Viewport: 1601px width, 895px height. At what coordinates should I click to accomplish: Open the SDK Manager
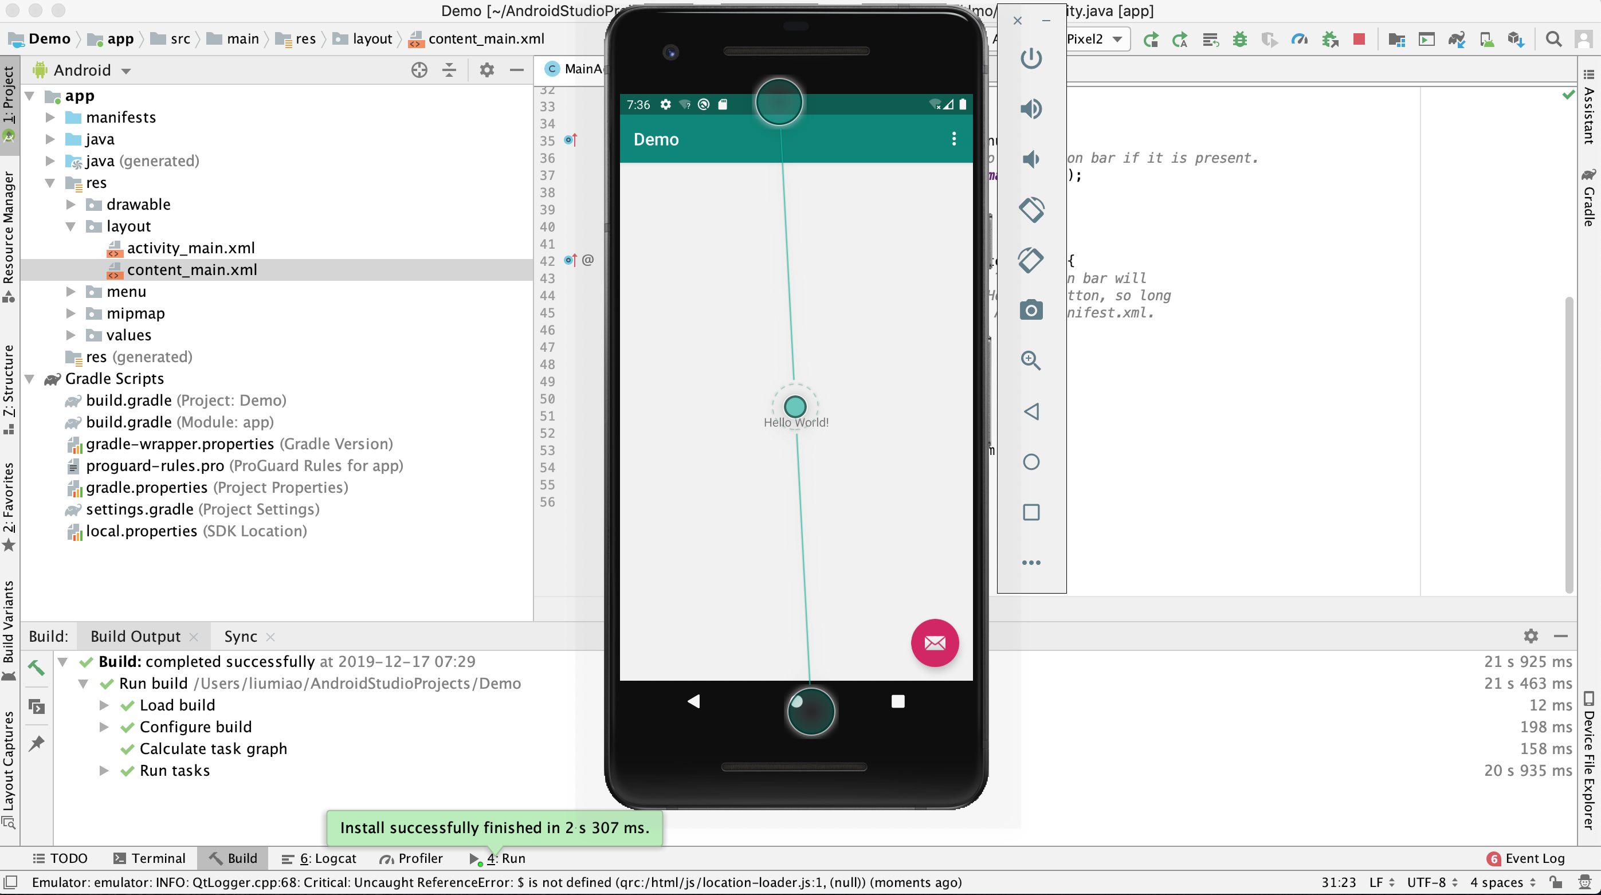[1516, 39]
